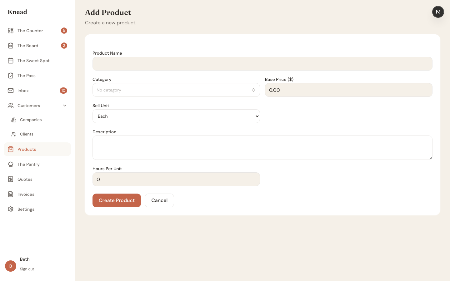This screenshot has height=281, width=450.
Task: Click the Cancel button
Action: pyautogui.click(x=159, y=200)
